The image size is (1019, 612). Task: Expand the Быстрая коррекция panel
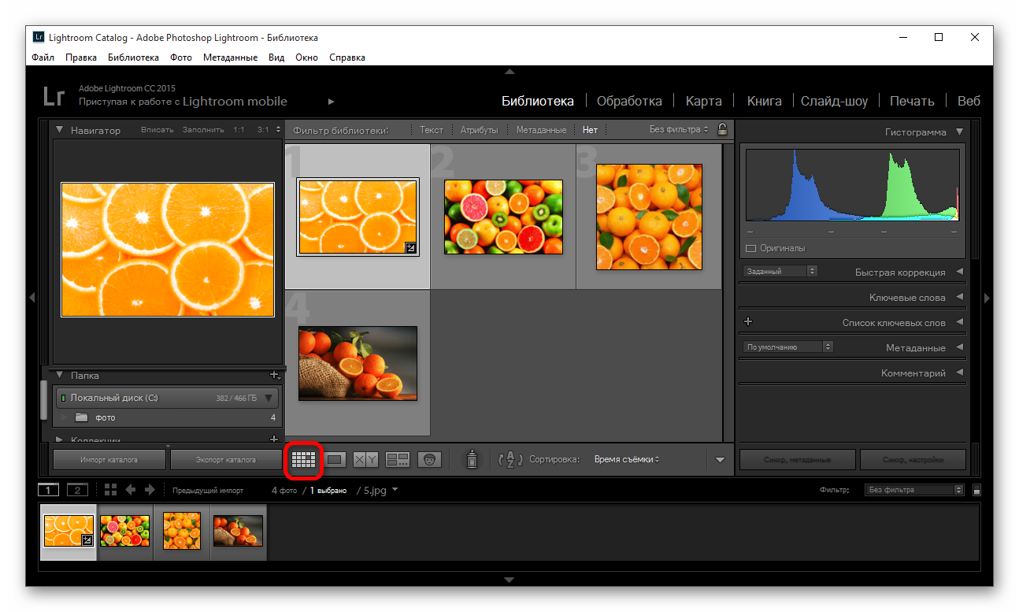point(959,272)
